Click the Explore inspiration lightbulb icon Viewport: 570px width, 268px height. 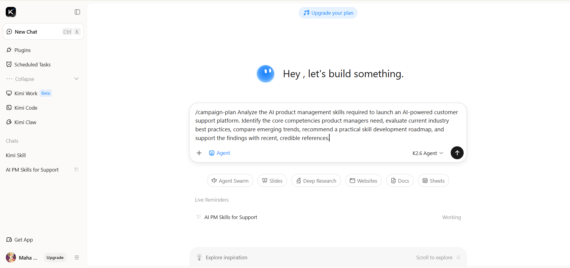pos(199,257)
